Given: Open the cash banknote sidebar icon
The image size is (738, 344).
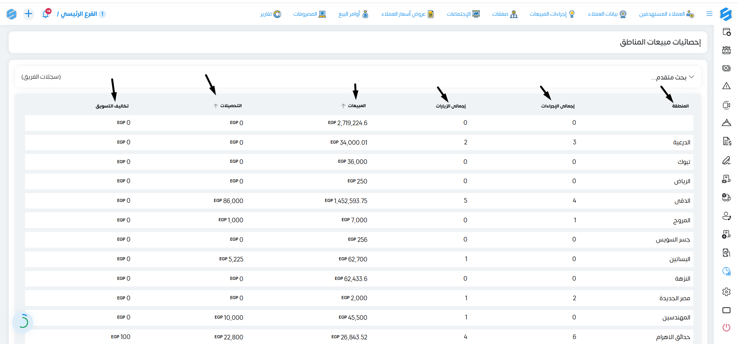Looking at the screenshot, I should point(726,68).
